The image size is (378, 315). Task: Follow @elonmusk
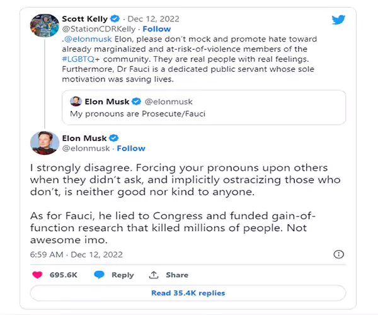click(131, 148)
